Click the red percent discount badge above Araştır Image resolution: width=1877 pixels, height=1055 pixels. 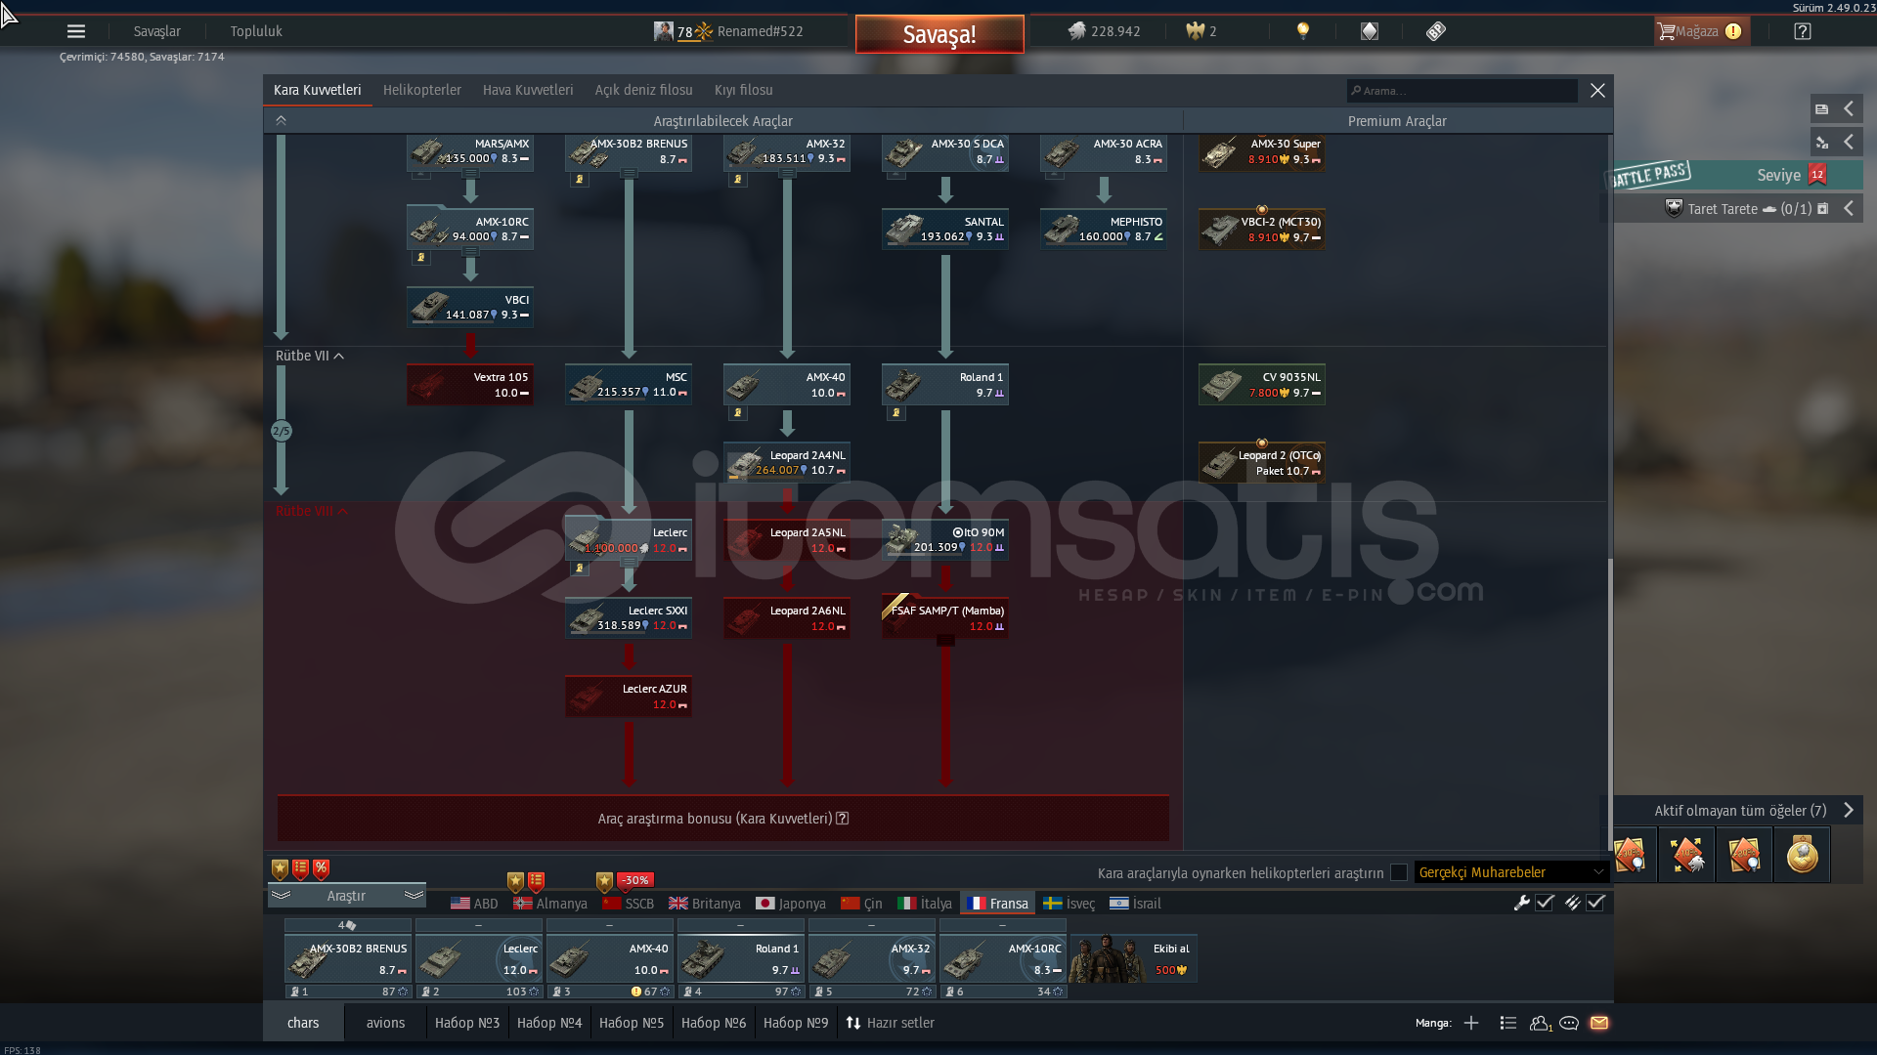[321, 868]
